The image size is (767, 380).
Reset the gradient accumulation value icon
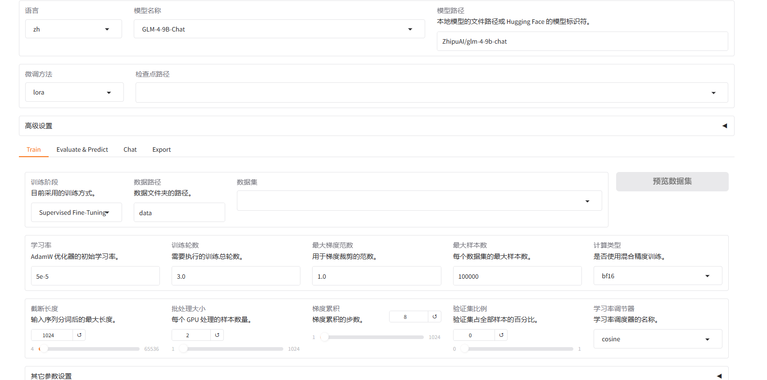435,317
